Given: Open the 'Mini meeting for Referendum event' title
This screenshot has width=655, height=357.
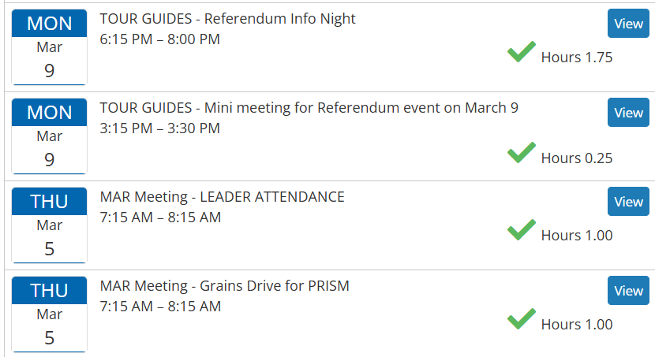Looking at the screenshot, I should (309, 108).
